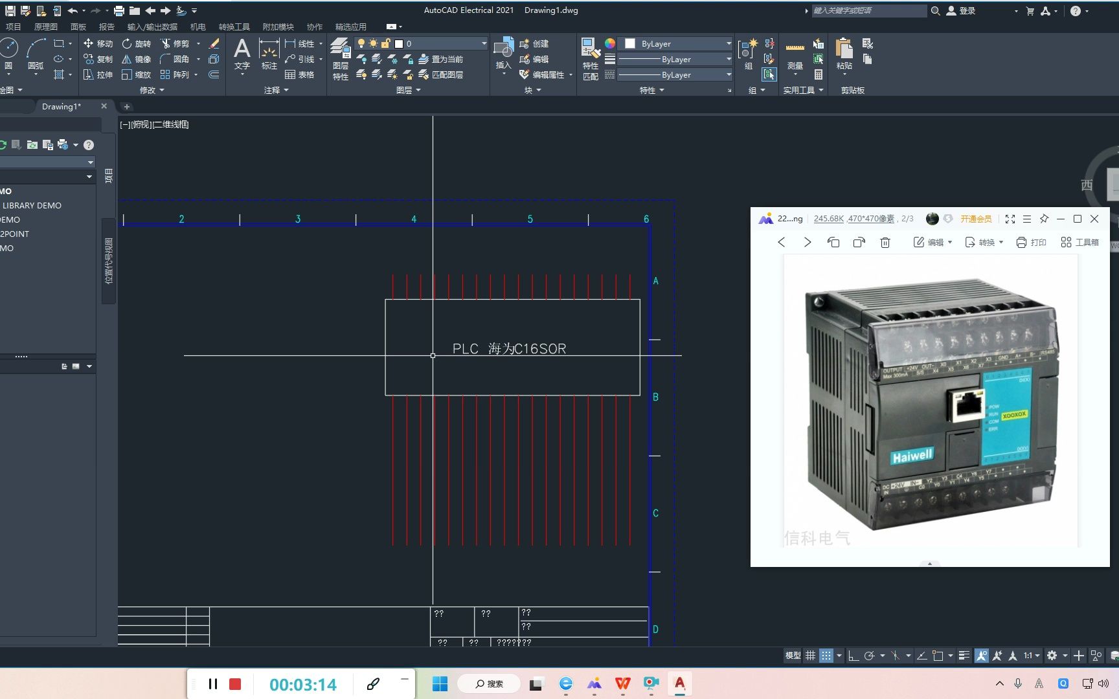Open the ByLayer color dropdown

(x=676, y=43)
